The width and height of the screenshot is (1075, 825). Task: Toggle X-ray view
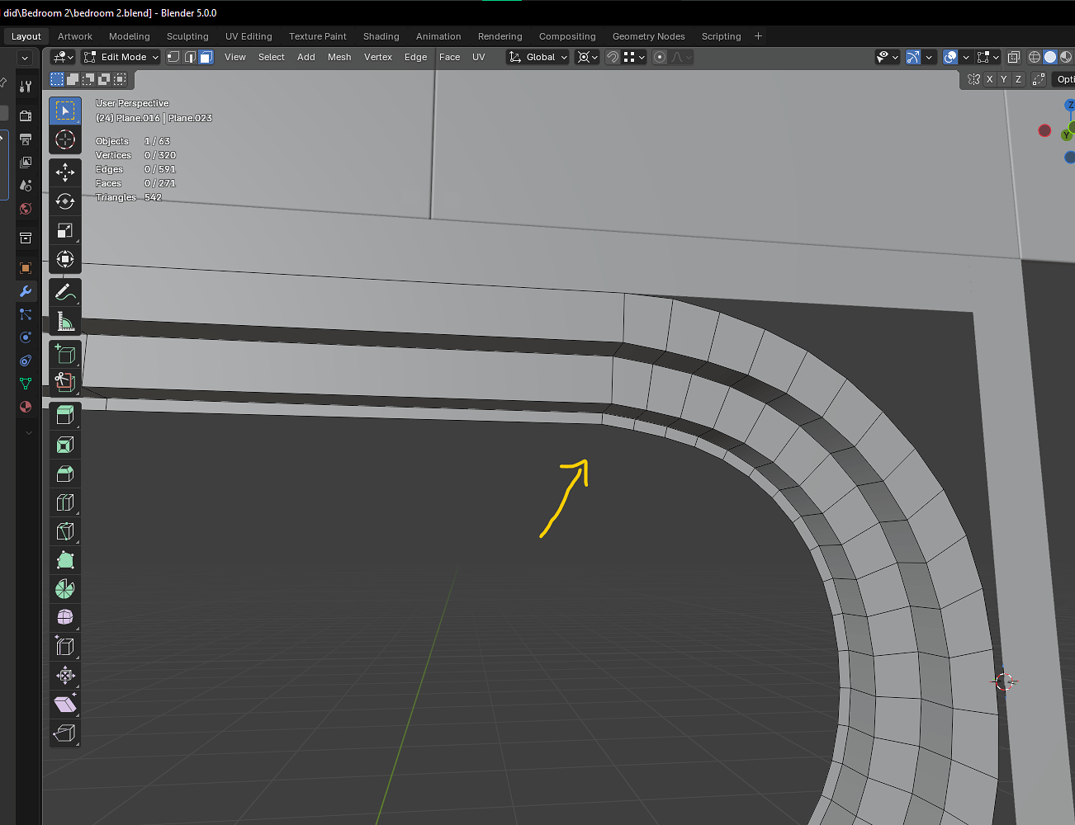[1014, 57]
